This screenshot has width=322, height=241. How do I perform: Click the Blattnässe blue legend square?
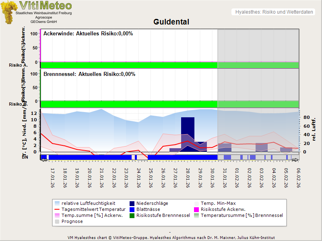click(132, 209)
